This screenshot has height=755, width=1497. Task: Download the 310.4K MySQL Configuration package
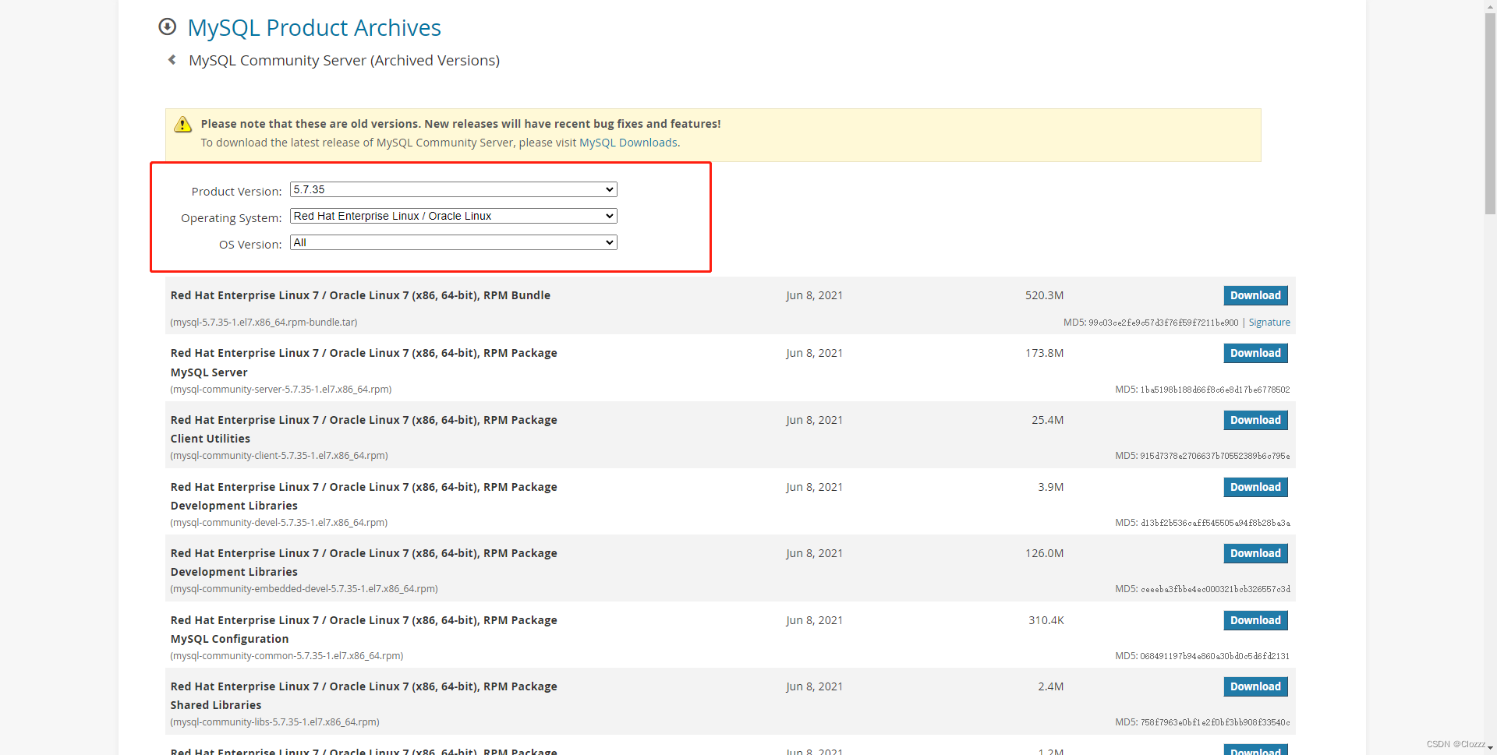1255,620
